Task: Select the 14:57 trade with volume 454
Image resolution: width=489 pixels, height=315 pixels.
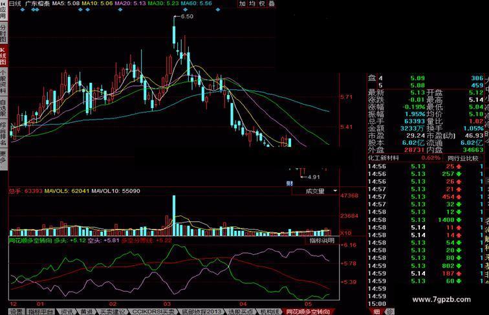Action: [x=426, y=197]
